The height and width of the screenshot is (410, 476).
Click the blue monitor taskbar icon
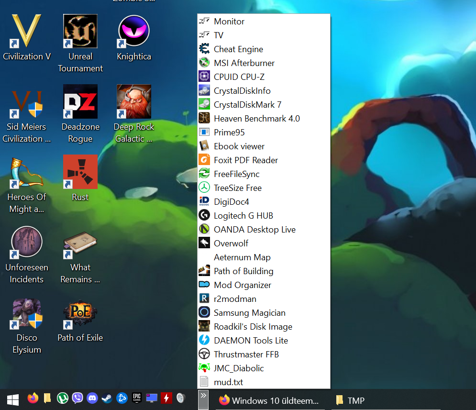click(152, 398)
